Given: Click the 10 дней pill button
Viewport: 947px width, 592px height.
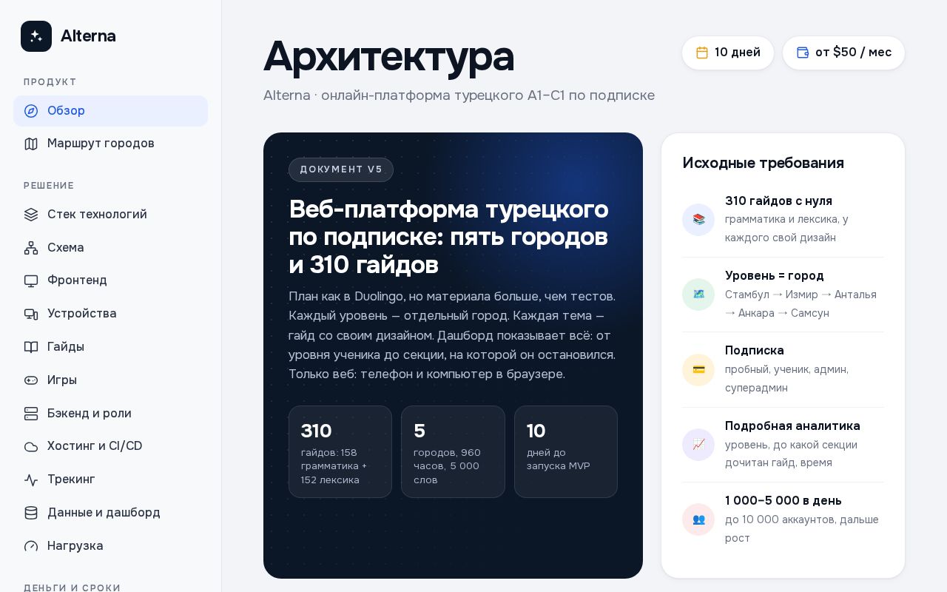Looking at the screenshot, I should 728,53.
